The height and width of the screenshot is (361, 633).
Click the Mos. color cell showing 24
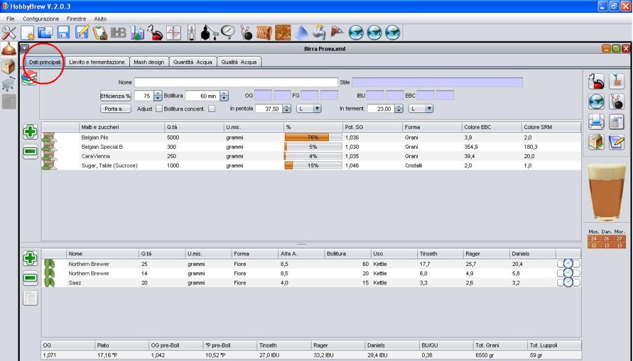[593, 239]
